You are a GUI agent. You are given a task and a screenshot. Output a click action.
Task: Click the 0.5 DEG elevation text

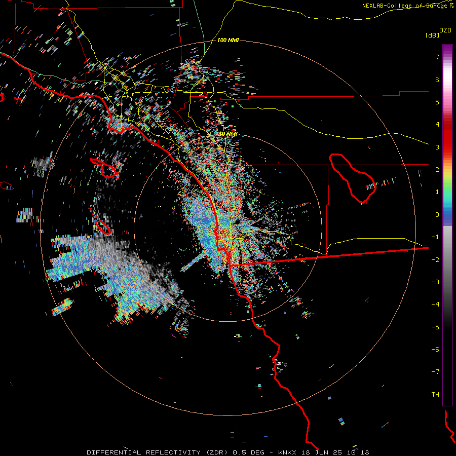click(x=248, y=452)
